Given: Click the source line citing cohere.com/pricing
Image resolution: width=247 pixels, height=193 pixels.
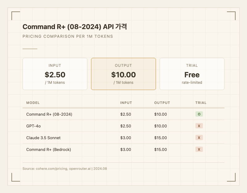Looking at the screenshot, I should 65,169.
